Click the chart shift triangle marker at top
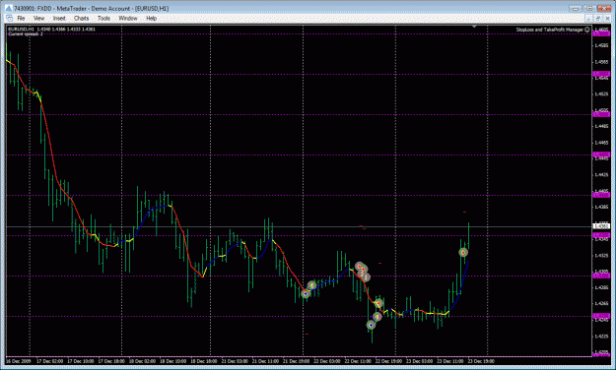This screenshot has height=370, width=616. pyautogui.click(x=474, y=27)
